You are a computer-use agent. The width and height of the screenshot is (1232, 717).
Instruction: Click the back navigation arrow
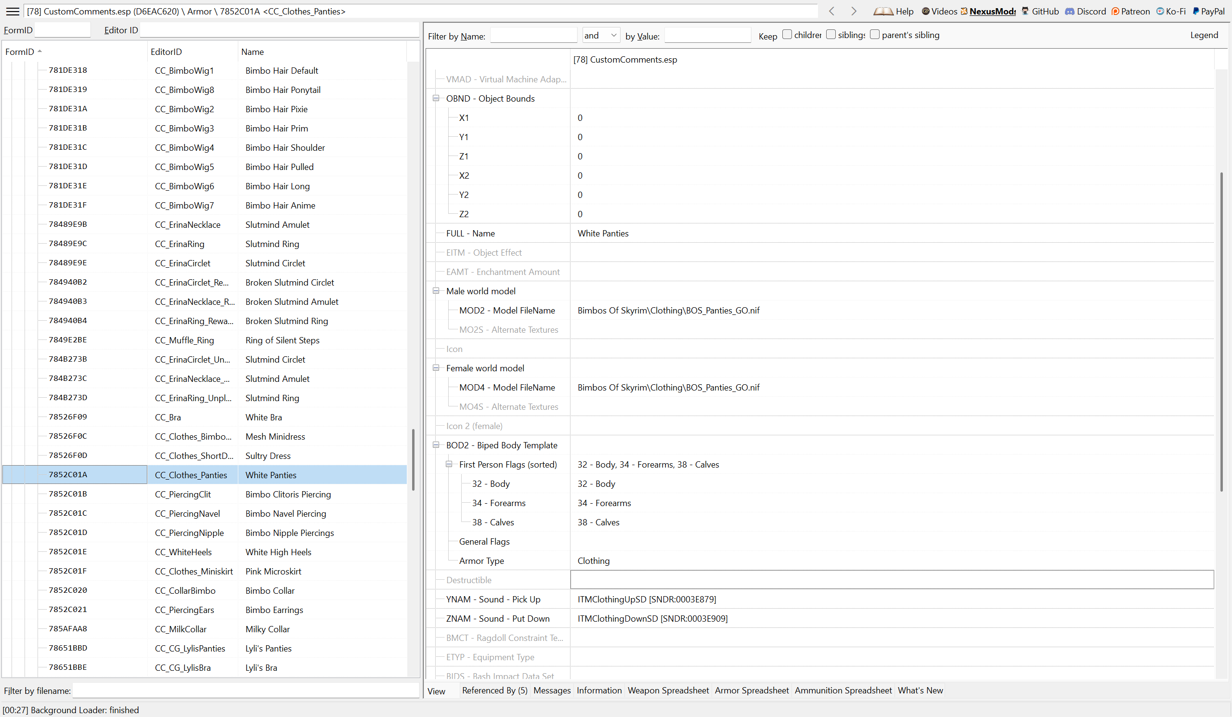[x=831, y=11]
